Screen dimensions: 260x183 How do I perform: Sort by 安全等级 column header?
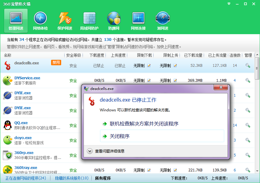(x=73, y=55)
